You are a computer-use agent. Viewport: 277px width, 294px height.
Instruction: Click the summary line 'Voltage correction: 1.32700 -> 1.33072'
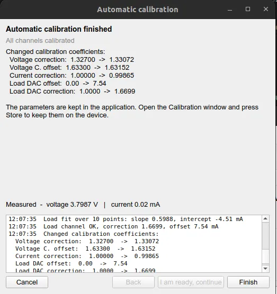coord(72,60)
